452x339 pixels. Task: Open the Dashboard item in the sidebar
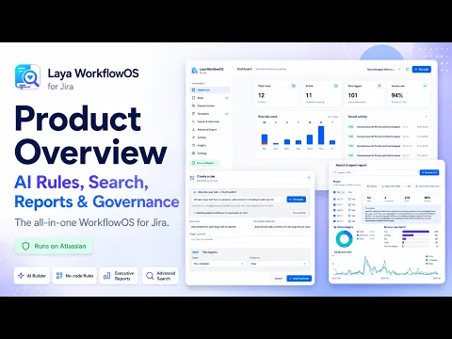(x=210, y=90)
